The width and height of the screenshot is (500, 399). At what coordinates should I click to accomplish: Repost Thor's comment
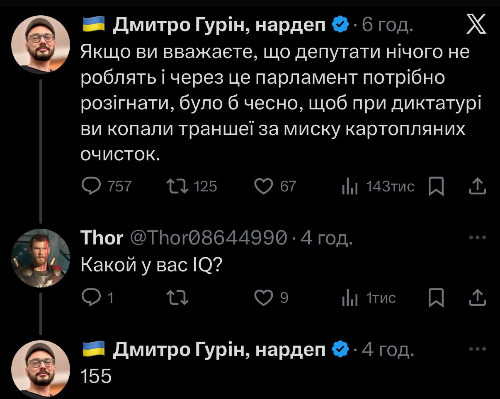(x=177, y=298)
